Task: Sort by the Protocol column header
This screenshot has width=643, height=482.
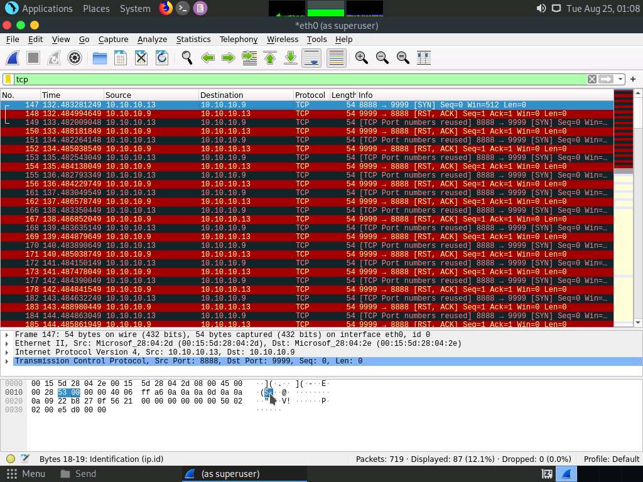Action: [x=311, y=95]
